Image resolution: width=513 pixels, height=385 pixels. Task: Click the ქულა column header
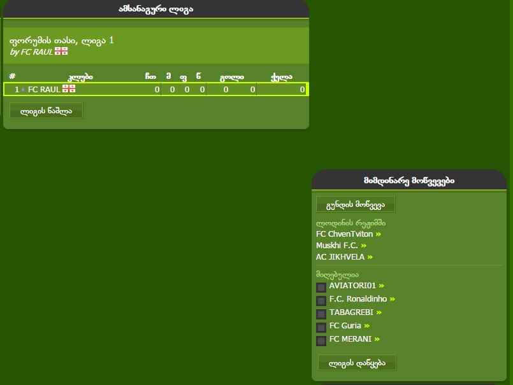click(282, 77)
